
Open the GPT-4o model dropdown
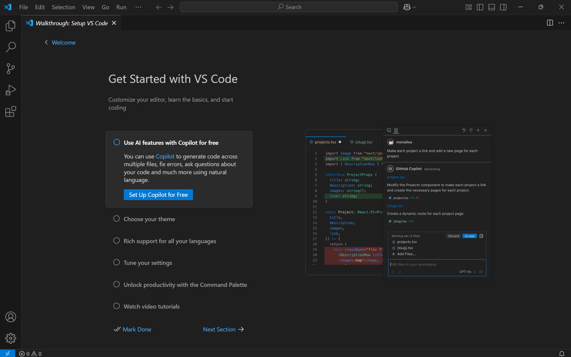pyautogui.click(x=467, y=272)
